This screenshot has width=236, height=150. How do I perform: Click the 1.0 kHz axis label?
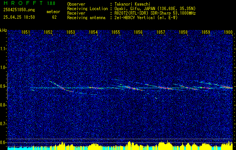coord(3,68)
